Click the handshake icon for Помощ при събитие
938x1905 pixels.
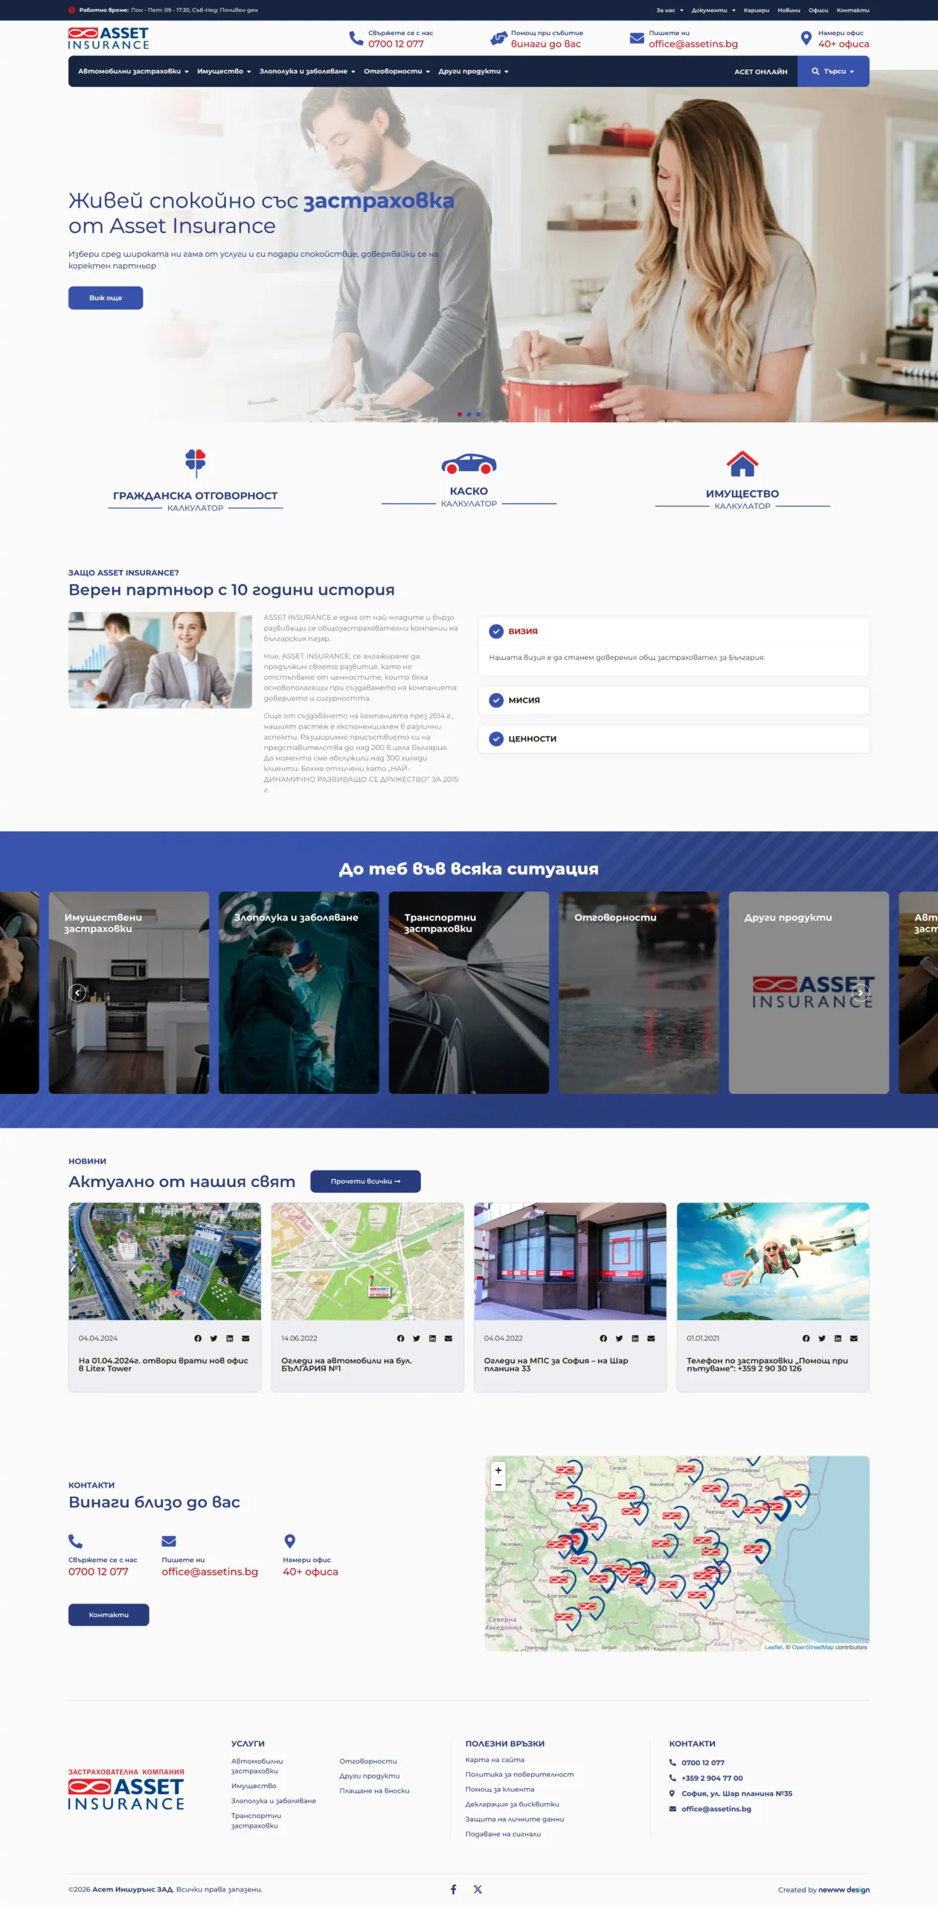498,38
